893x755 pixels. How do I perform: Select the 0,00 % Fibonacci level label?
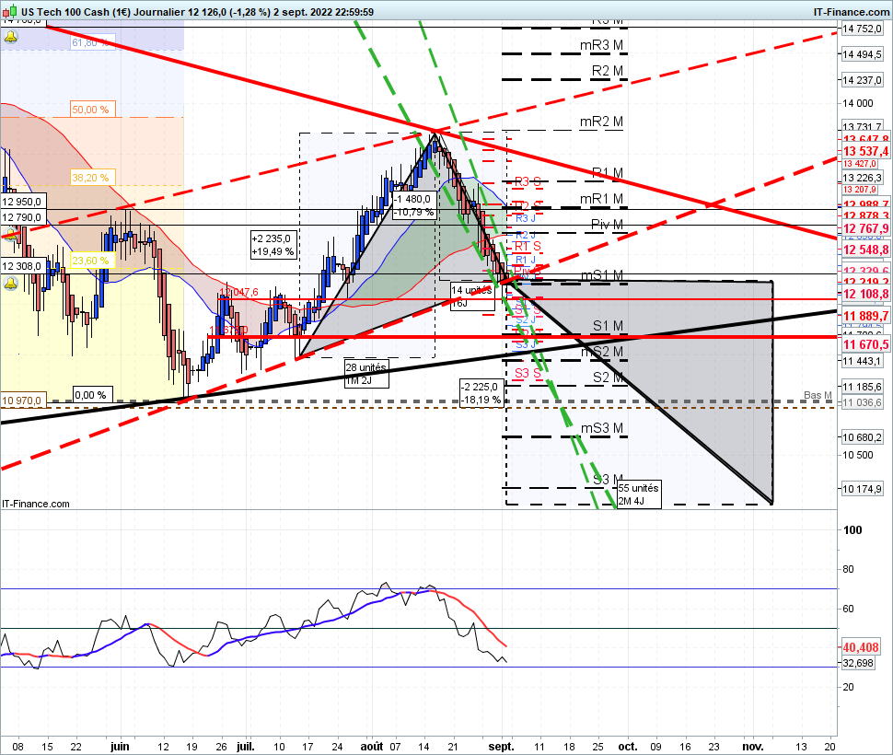tap(90, 395)
